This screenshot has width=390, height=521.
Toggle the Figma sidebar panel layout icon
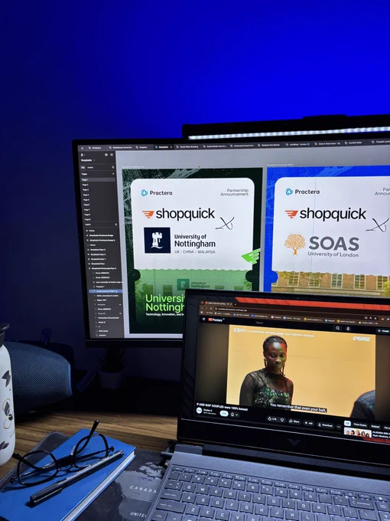(x=112, y=155)
